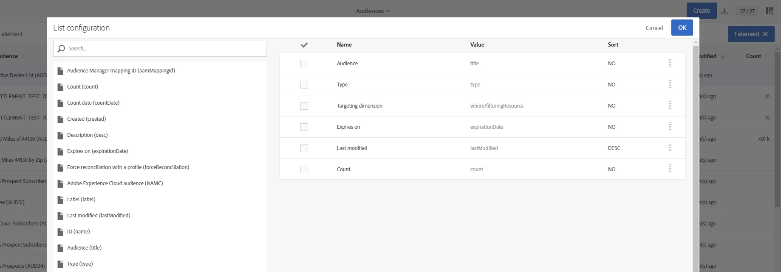
Task: Sort background list by Count column arrow
Action: 767,56
